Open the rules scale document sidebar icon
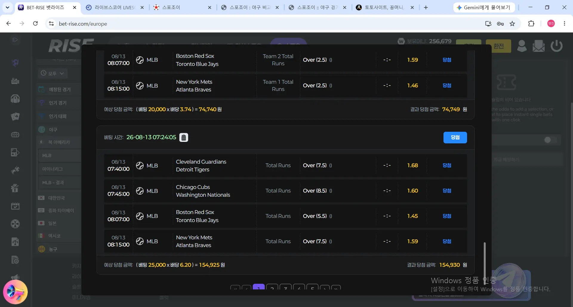The width and height of the screenshot is (573, 307). coord(15,242)
